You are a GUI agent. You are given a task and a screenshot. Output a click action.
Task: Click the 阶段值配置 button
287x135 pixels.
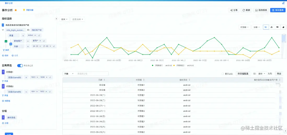tap(243, 74)
